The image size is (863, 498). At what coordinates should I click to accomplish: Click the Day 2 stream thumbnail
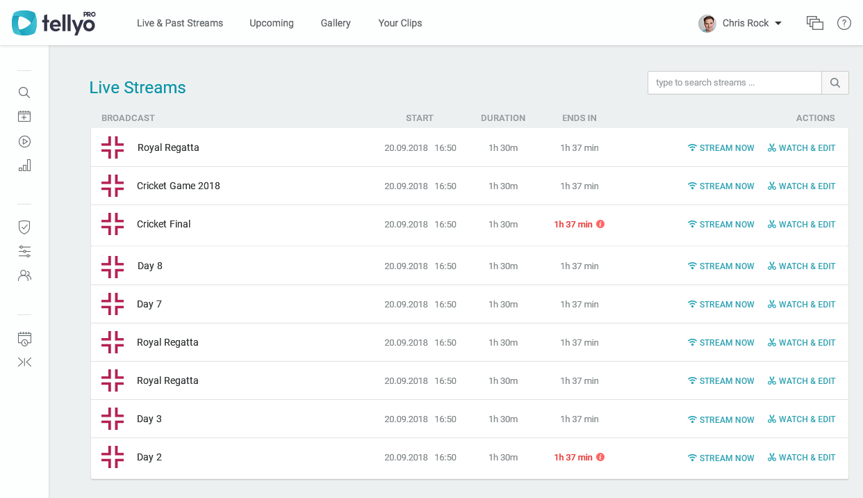click(x=113, y=457)
